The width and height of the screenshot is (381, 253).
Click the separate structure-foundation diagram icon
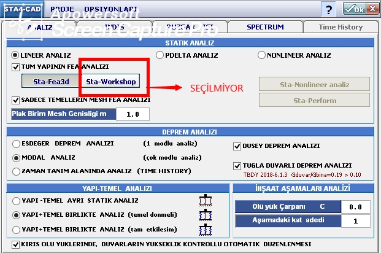pos(204,201)
